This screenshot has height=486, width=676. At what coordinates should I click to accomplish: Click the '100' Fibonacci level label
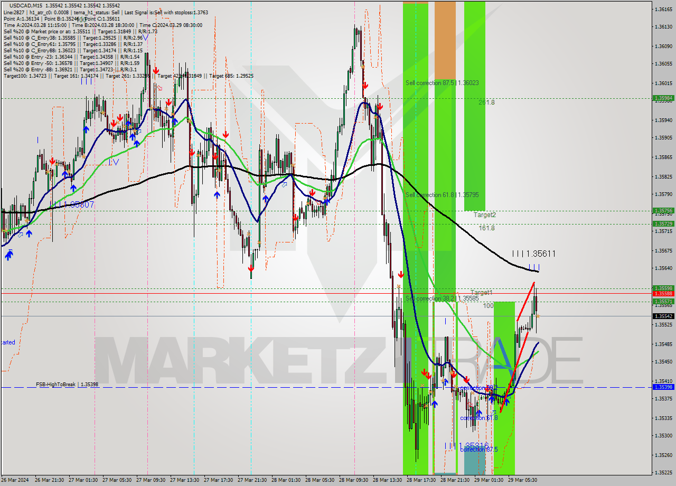(x=489, y=306)
